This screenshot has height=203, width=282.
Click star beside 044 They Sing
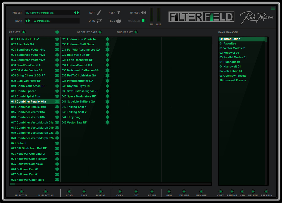click(107, 117)
